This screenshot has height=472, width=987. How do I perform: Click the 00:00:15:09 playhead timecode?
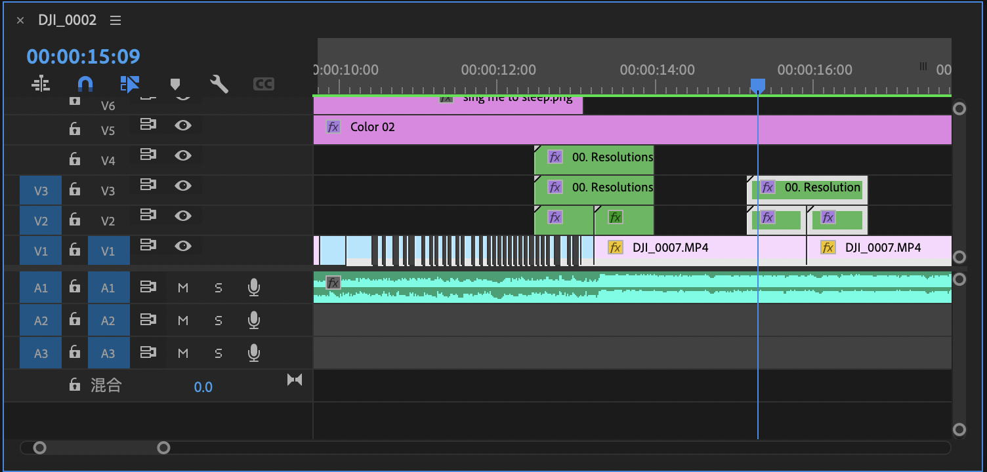pos(83,56)
